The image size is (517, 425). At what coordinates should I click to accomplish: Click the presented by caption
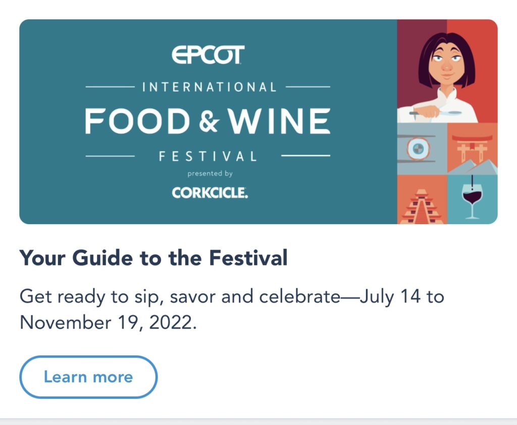210,174
